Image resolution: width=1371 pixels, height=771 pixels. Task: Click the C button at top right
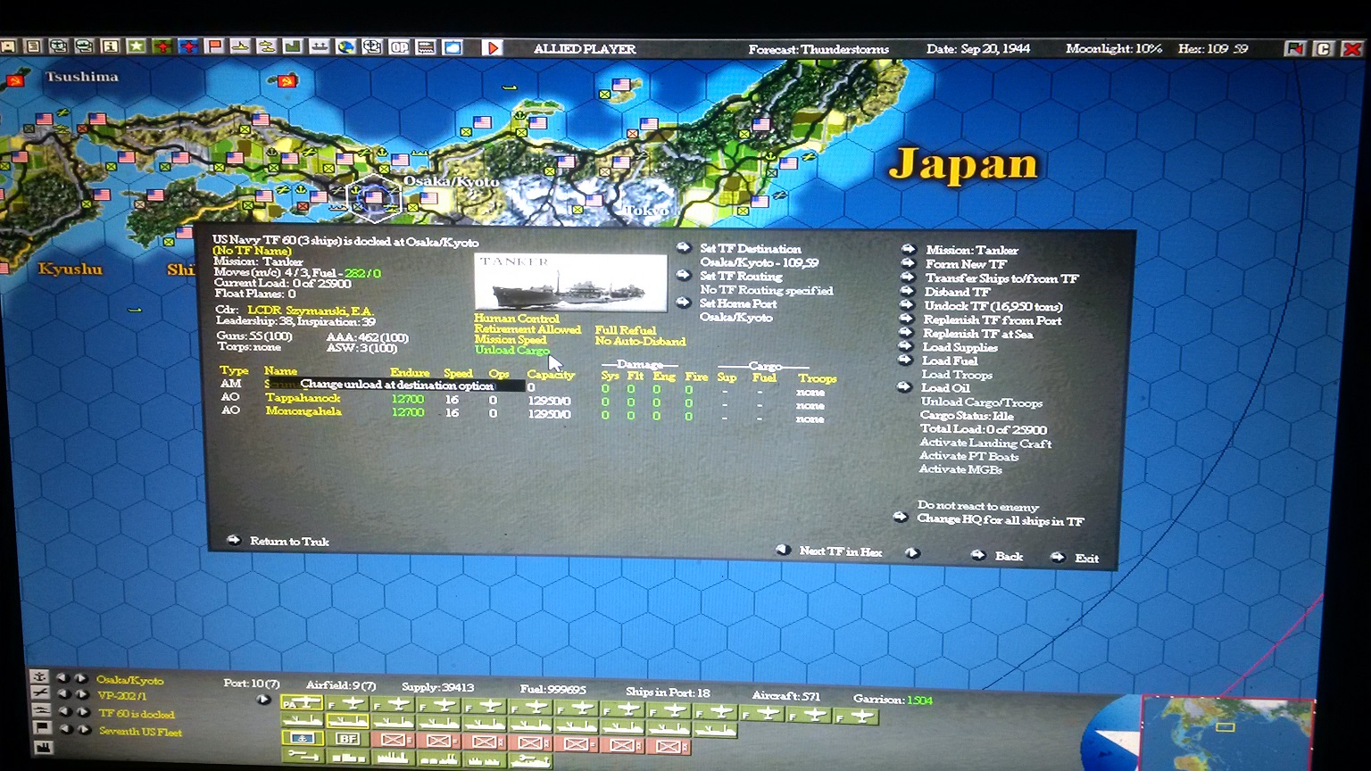pos(1324,49)
